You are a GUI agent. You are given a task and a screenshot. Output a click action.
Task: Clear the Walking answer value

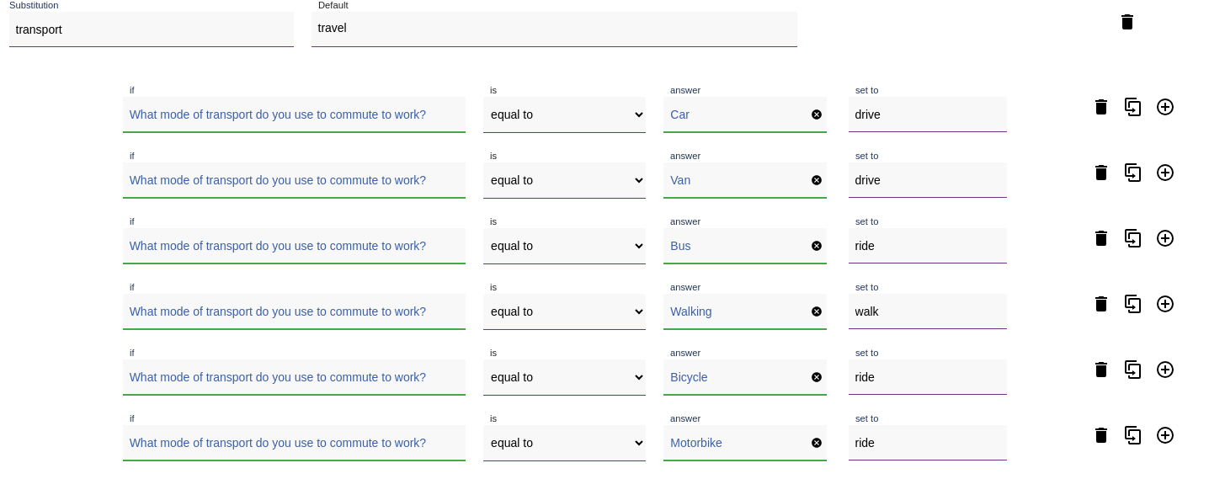point(817,311)
